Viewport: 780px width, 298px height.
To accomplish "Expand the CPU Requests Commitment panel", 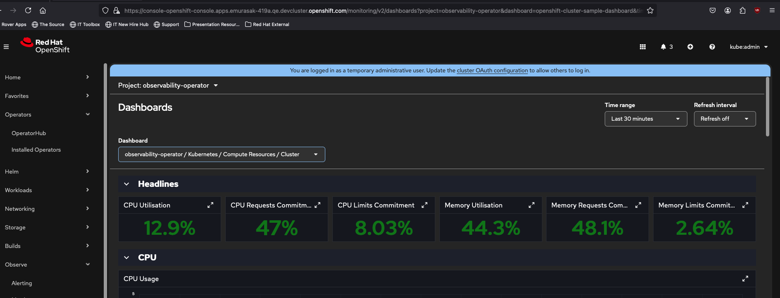I will pyautogui.click(x=317, y=205).
